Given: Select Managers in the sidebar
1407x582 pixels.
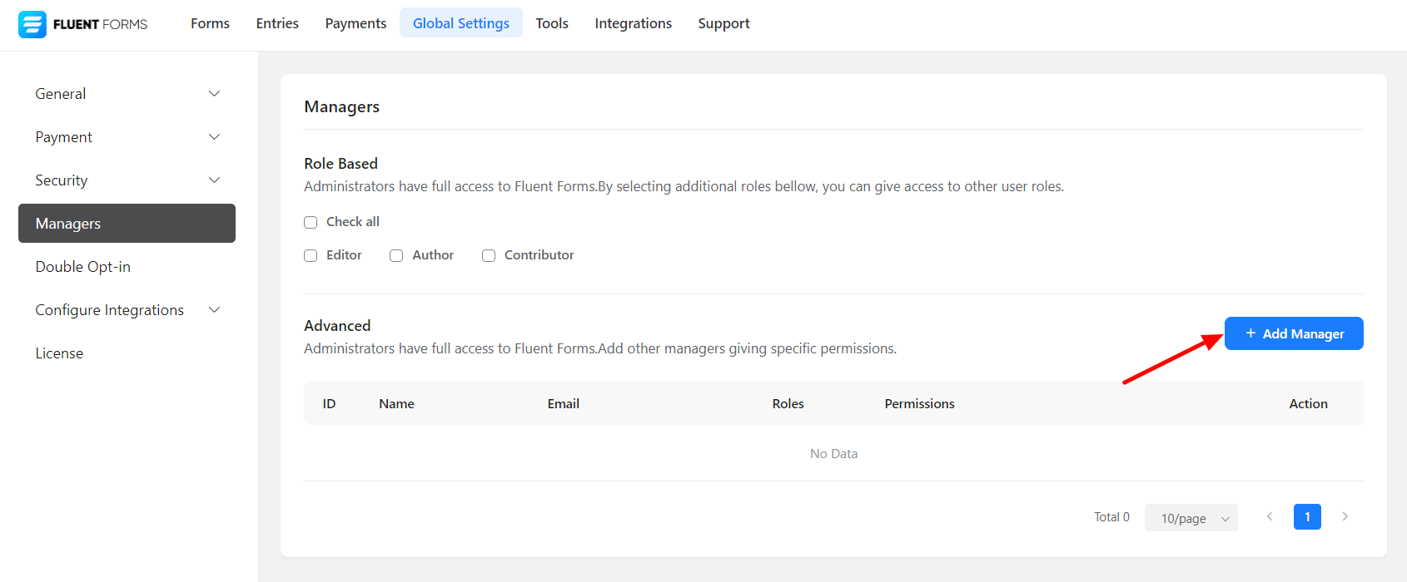Looking at the screenshot, I should pos(127,224).
